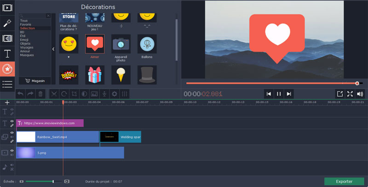The image size is (368, 187).
Task: Click the Redo arrow in toolbar
Action: [x=30, y=94]
